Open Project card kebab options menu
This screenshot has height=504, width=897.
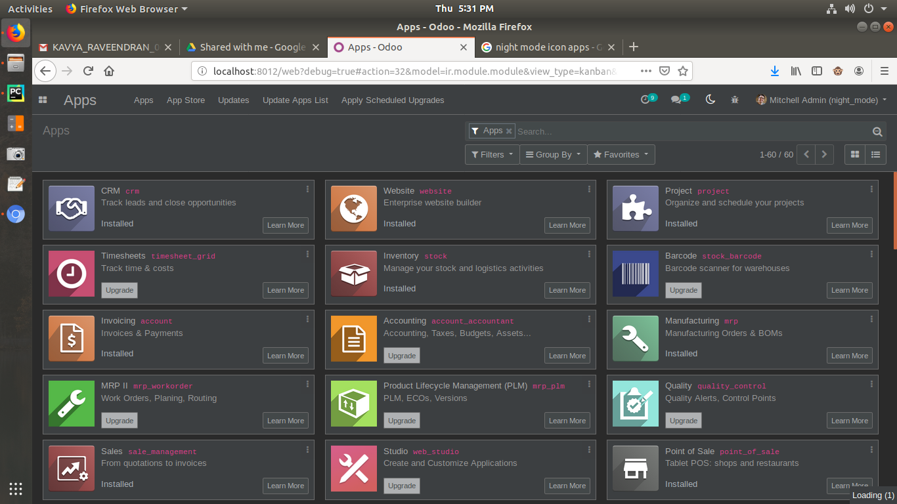pyautogui.click(x=871, y=189)
